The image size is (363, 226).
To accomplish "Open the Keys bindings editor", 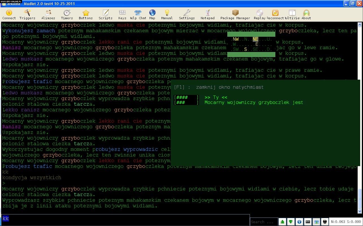I will pos(122,14).
